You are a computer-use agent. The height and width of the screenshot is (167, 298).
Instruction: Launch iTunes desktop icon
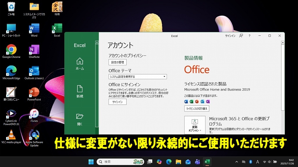(34, 115)
